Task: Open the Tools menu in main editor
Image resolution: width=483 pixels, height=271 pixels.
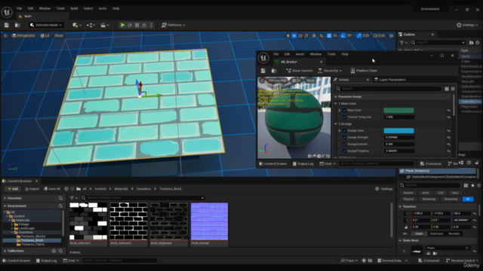Action: click(x=60, y=8)
